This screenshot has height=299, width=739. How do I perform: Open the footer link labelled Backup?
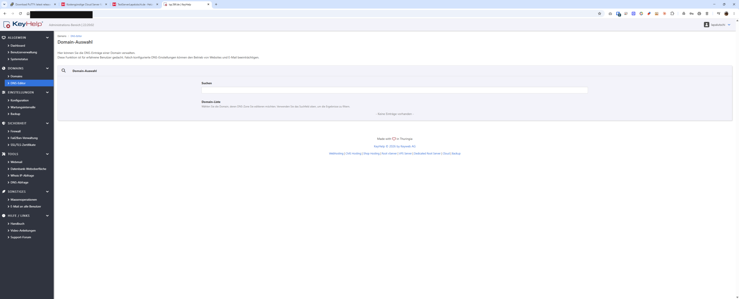(456, 154)
